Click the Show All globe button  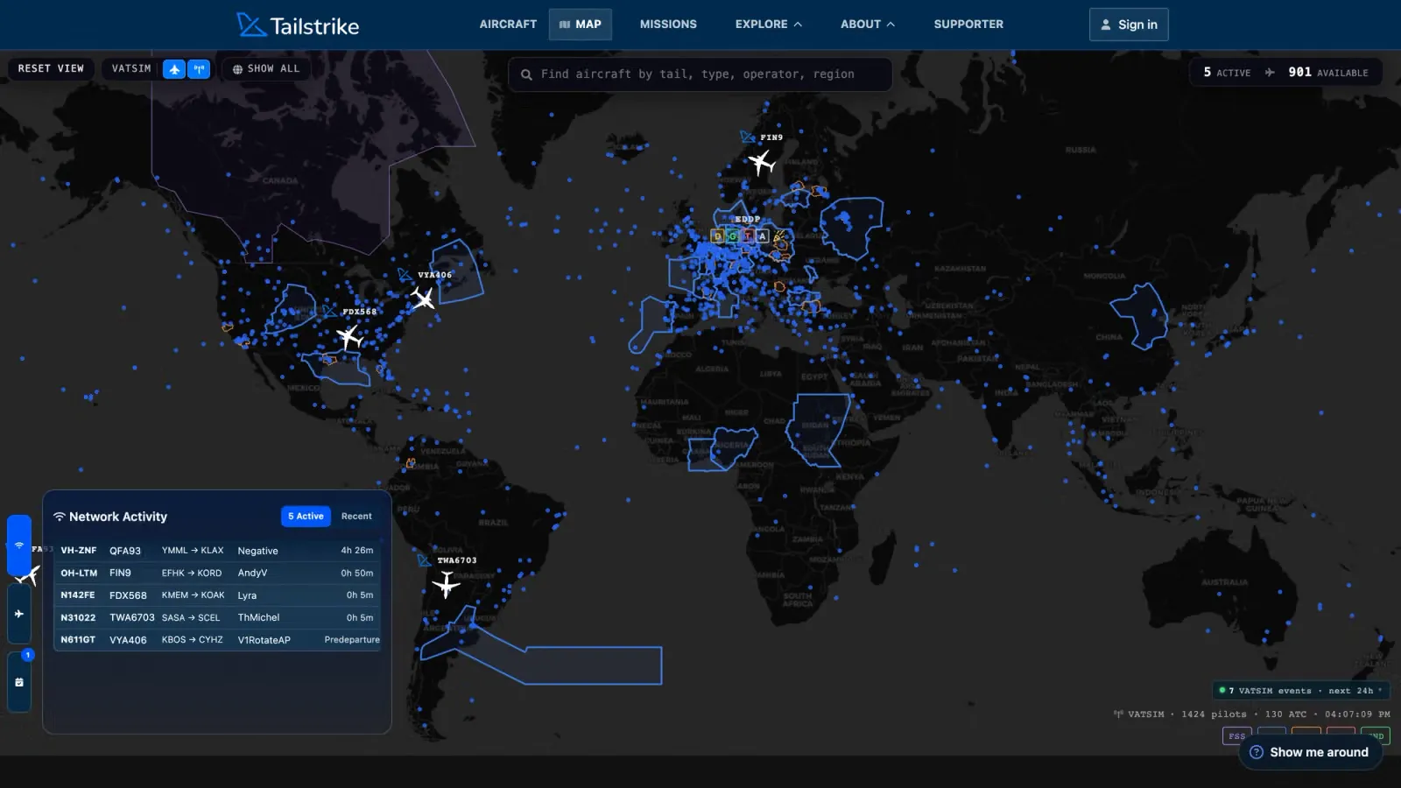click(266, 69)
